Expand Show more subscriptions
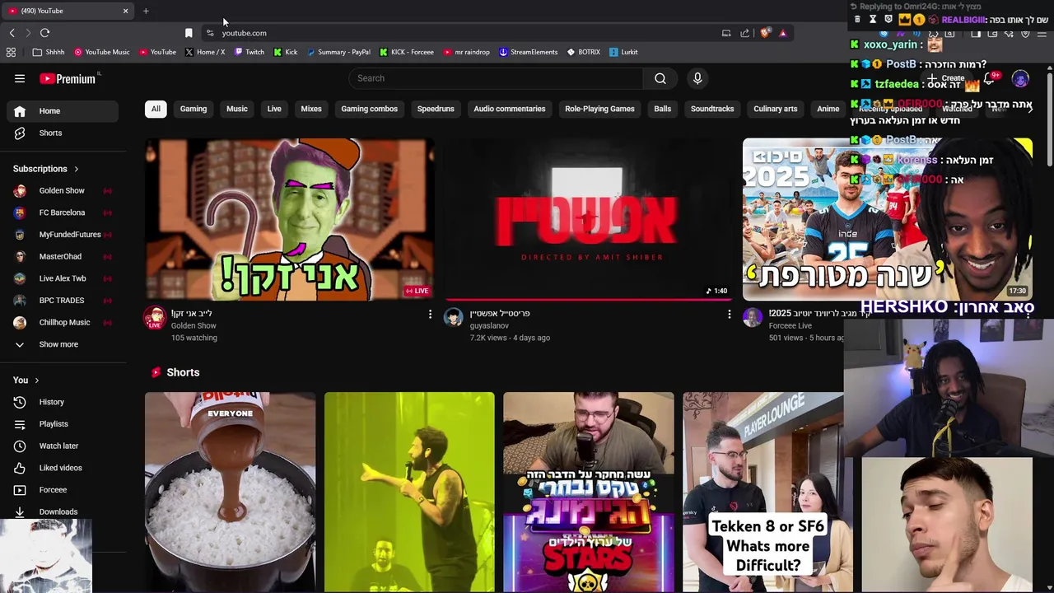This screenshot has height=593, width=1054. point(63,344)
